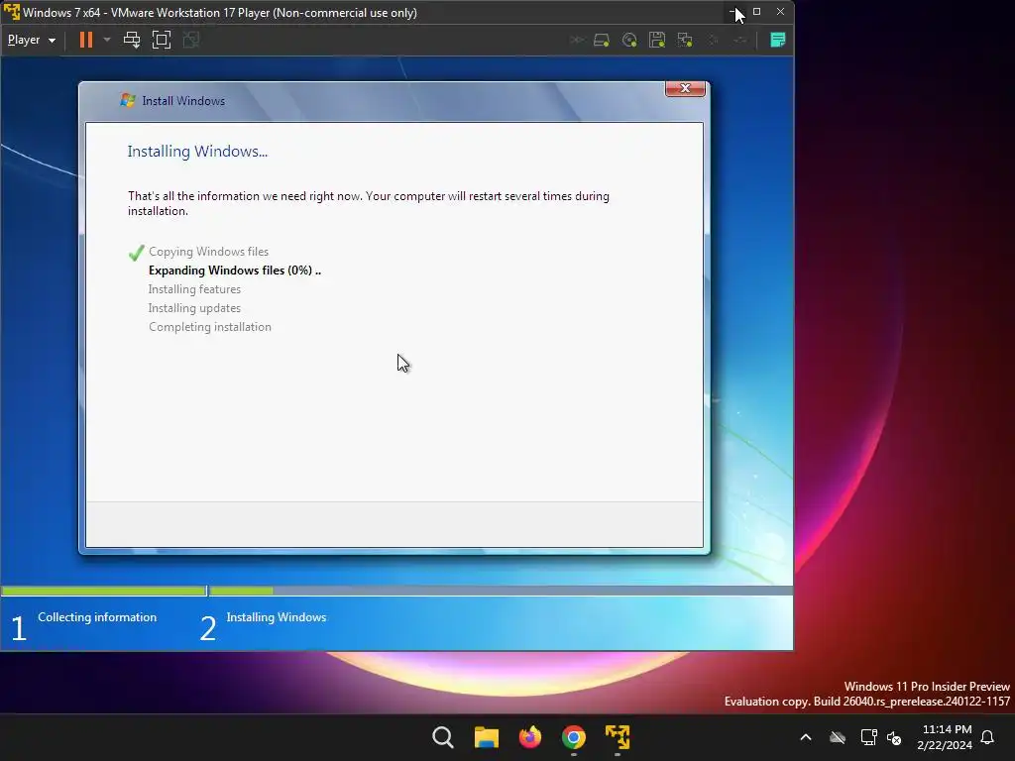Open File Explorer from the taskbar

click(x=486, y=737)
